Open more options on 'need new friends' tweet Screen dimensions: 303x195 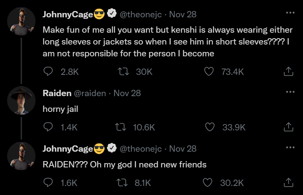click(290, 147)
